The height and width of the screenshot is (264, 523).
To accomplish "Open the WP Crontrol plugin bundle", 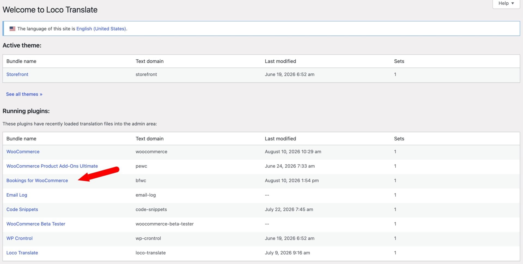I will (x=19, y=238).
